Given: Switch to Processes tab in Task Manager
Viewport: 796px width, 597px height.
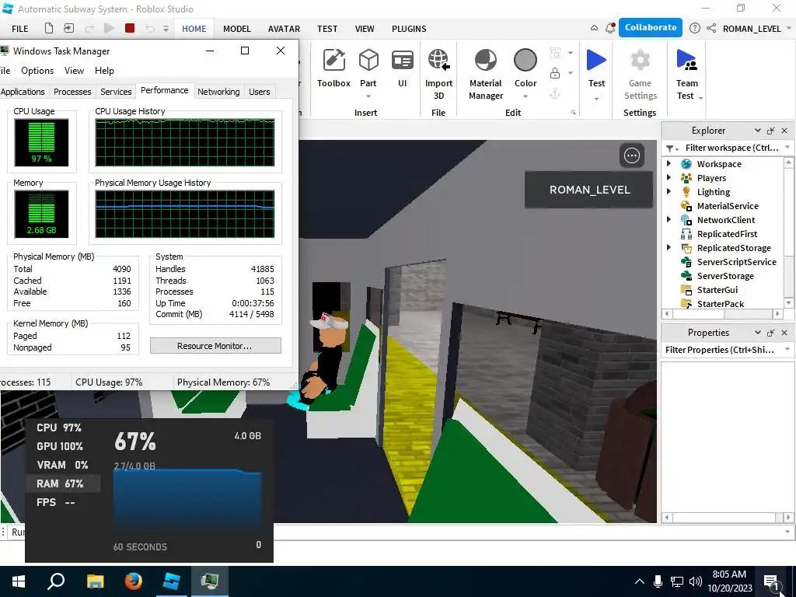Looking at the screenshot, I should (x=72, y=92).
